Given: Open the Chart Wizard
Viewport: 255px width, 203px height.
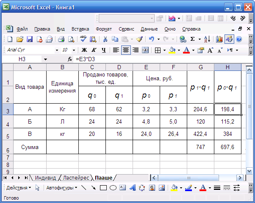Looking at the screenshot, I should [219, 39].
